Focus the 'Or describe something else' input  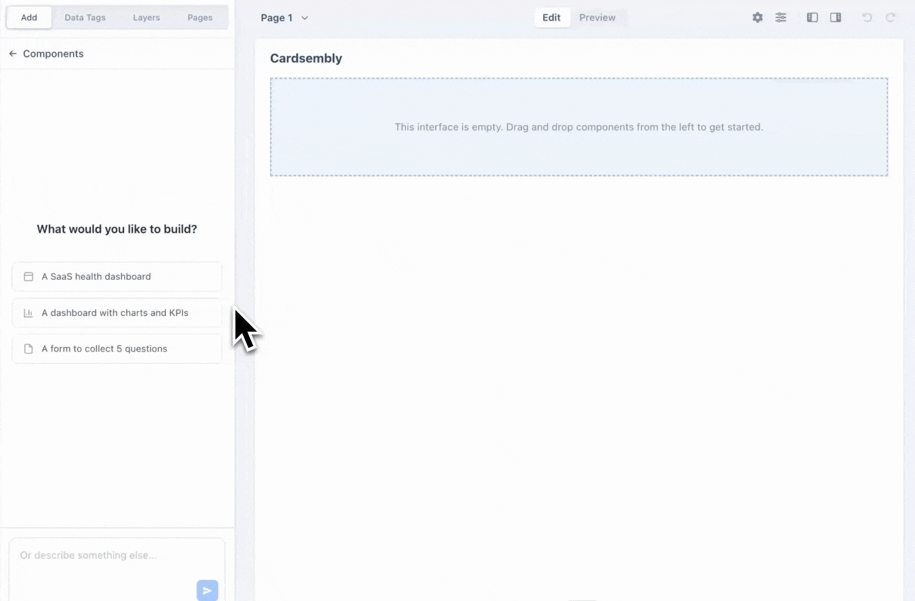click(117, 569)
